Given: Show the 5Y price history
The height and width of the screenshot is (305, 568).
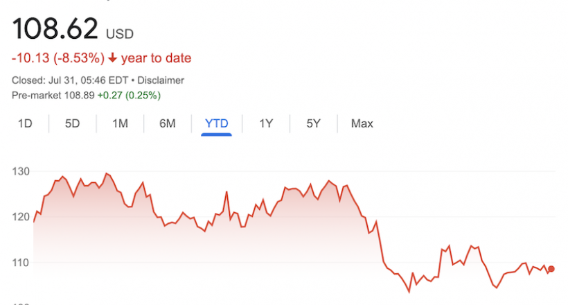Looking at the screenshot, I should [313, 123].
